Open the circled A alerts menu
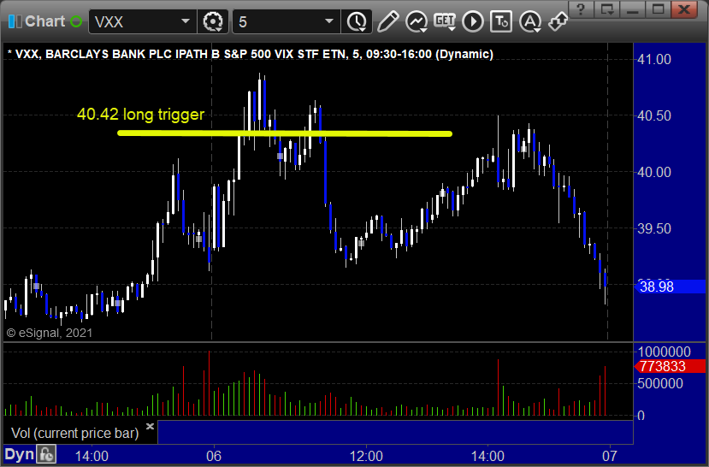 pyautogui.click(x=530, y=21)
